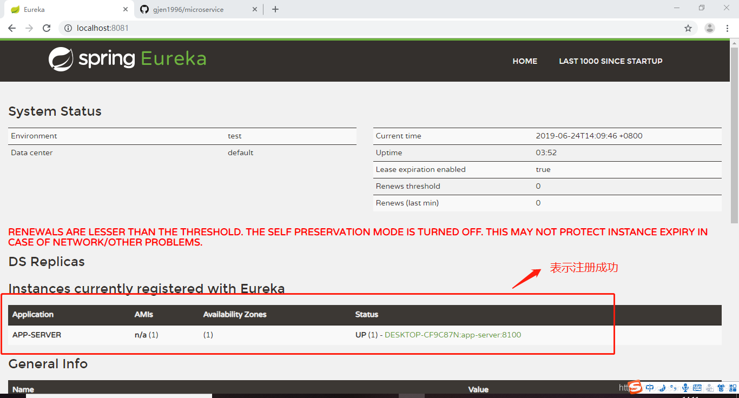Click the General Info heading
Image resolution: width=739 pixels, height=398 pixels.
(x=48, y=364)
